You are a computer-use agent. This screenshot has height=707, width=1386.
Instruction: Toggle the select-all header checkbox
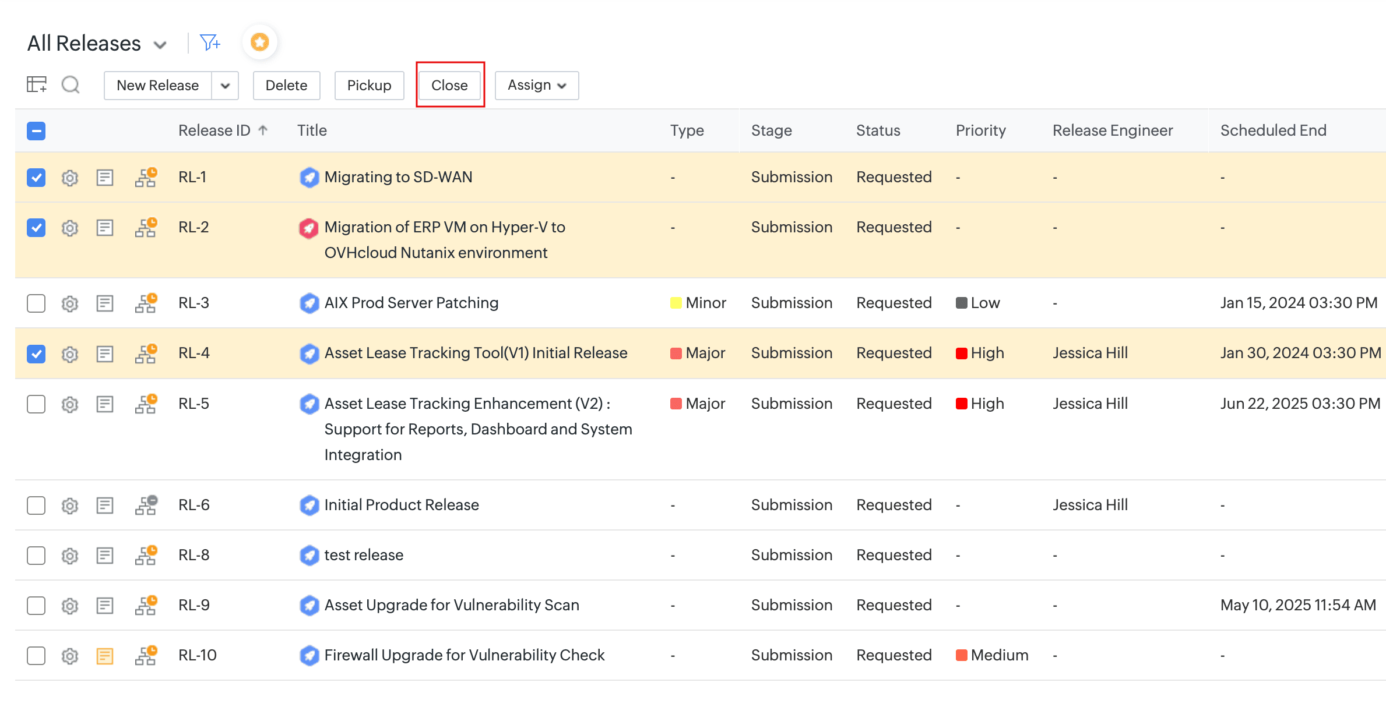(36, 130)
